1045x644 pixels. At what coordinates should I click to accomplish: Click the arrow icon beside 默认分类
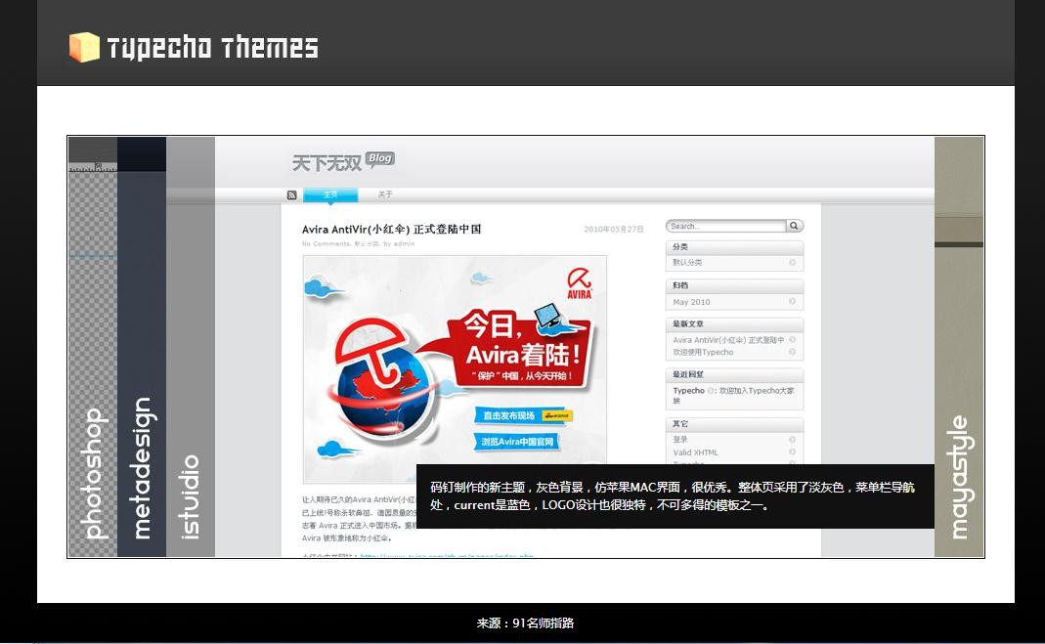coord(793,263)
